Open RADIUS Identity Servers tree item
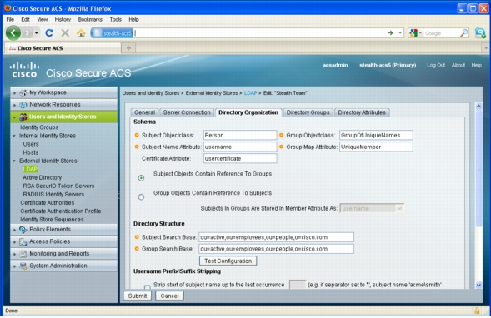 [53, 194]
